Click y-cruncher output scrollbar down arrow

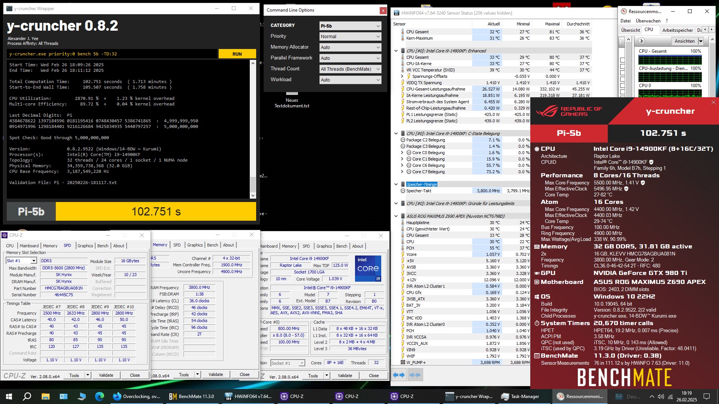tap(253, 195)
